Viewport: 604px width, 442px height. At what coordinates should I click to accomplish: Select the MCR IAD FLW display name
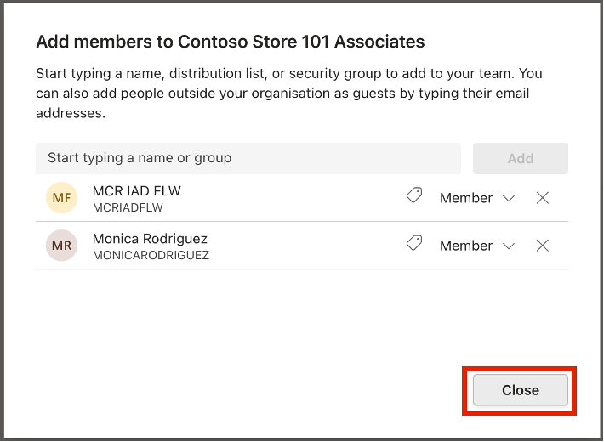(x=137, y=191)
